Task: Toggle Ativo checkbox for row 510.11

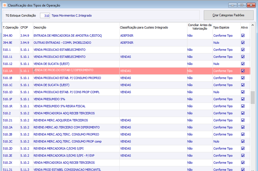Action: pos(243,57)
